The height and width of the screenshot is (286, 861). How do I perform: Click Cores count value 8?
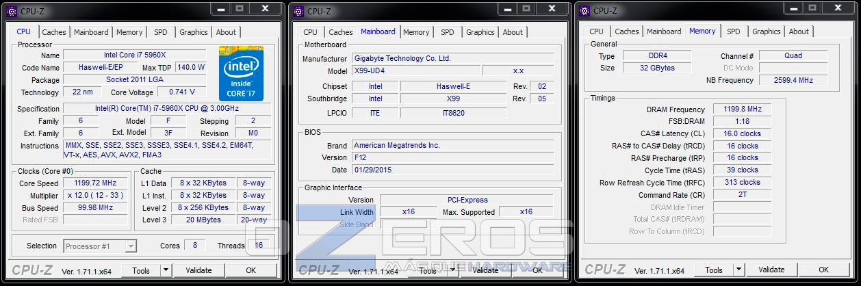click(x=195, y=246)
